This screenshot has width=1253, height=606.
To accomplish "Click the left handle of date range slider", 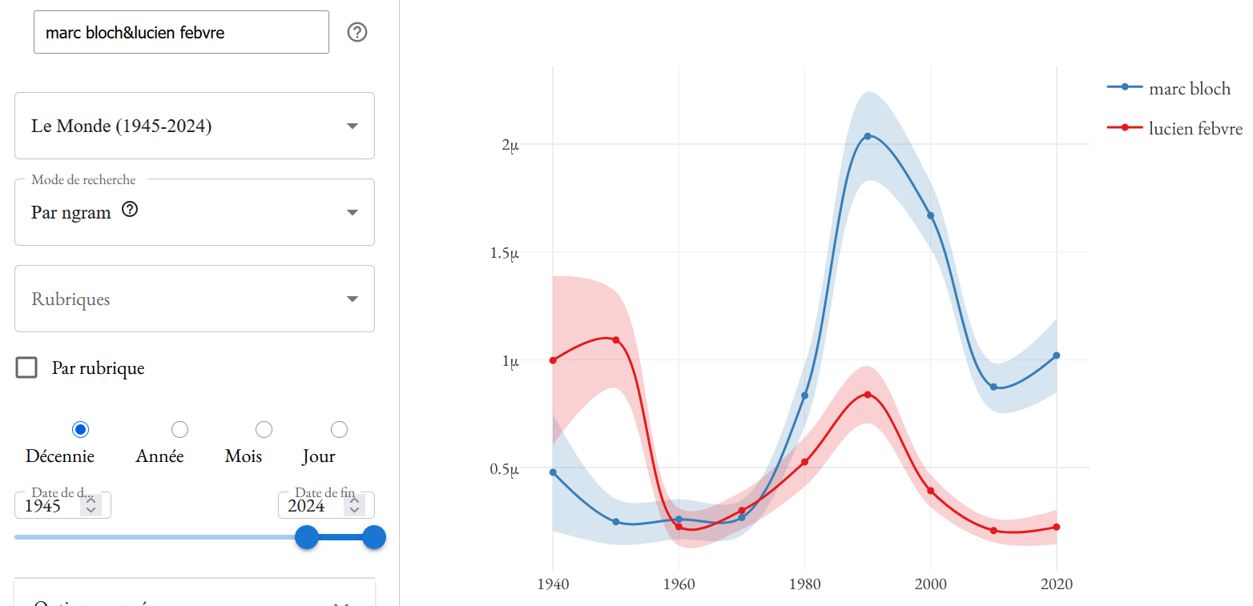I will [x=307, y=537].
